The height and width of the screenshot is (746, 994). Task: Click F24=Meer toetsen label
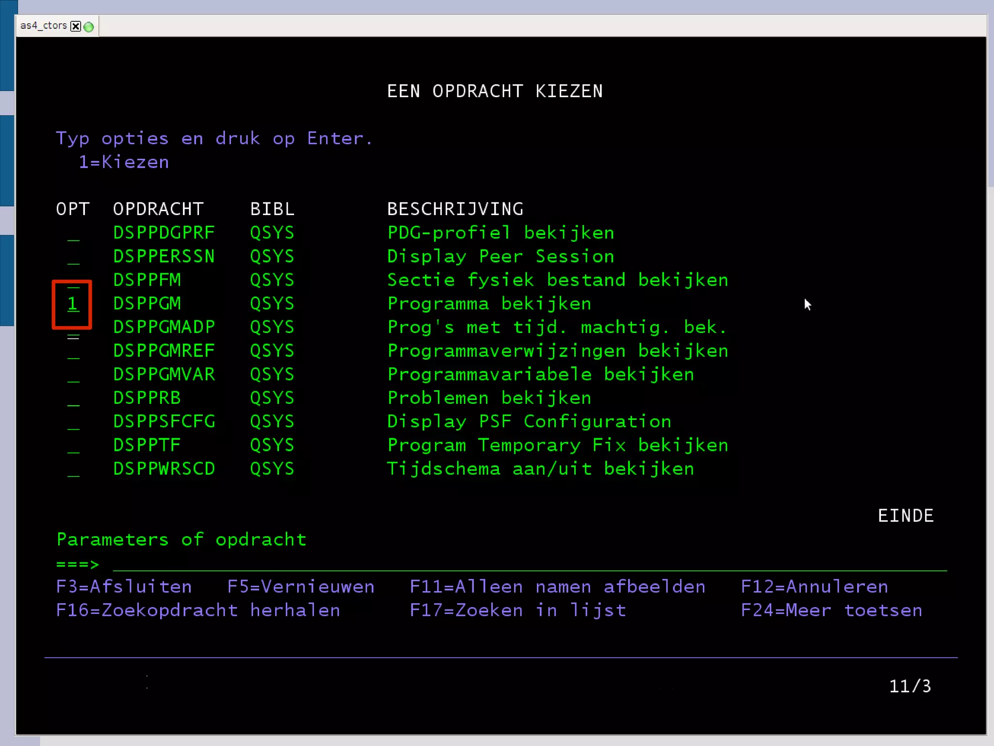(x=831, y=611)
